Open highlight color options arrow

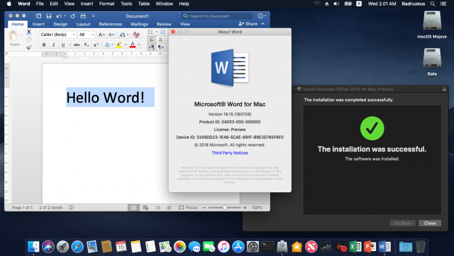(x=126, y=45)
